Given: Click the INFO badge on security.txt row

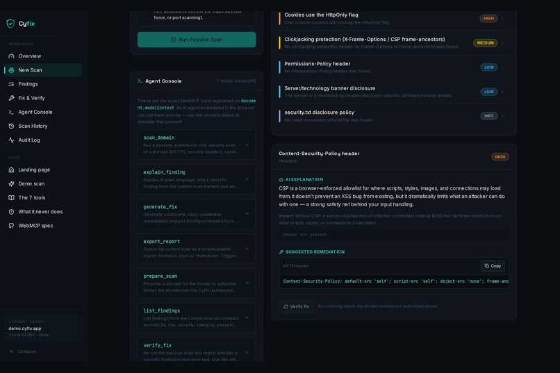Looking at the screenshot, I should click(488, 116).
